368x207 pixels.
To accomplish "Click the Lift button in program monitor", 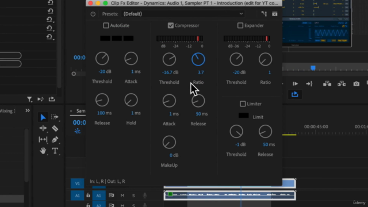I will (327, 84).
